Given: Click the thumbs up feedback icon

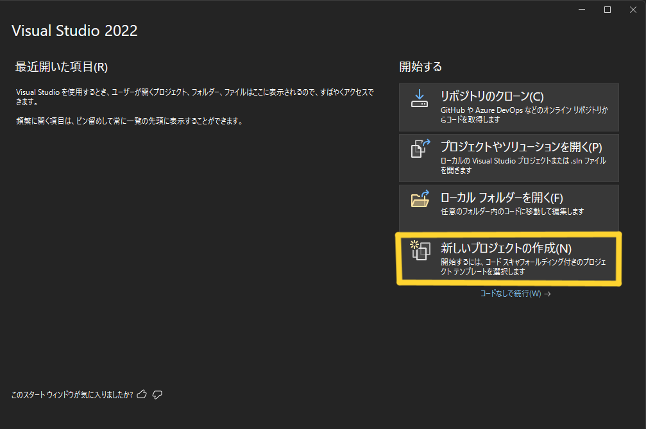Looking at the screenshot, I should pos(142,395).
